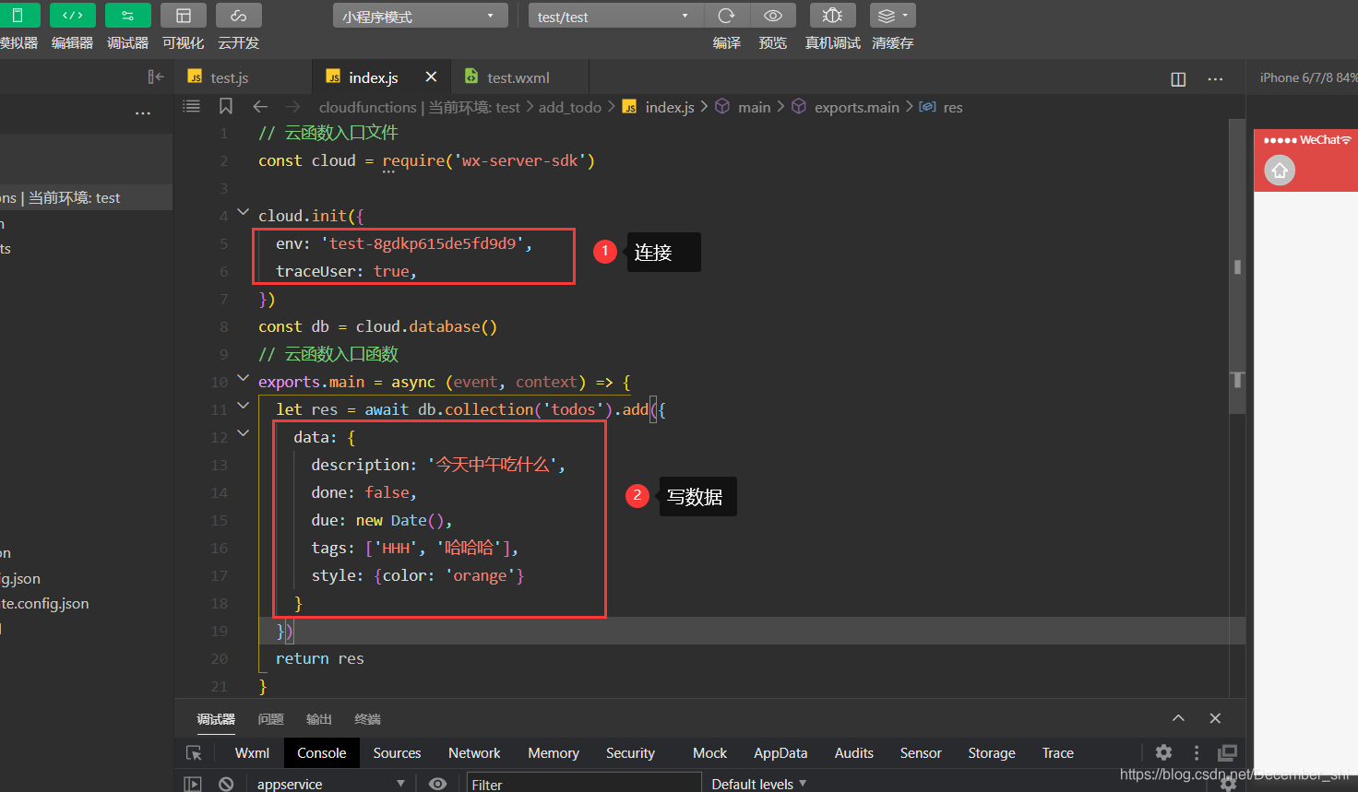Open the Sources devtools tab
The width and height of the screenshot is (1358, 792).
tap(397, 753)
